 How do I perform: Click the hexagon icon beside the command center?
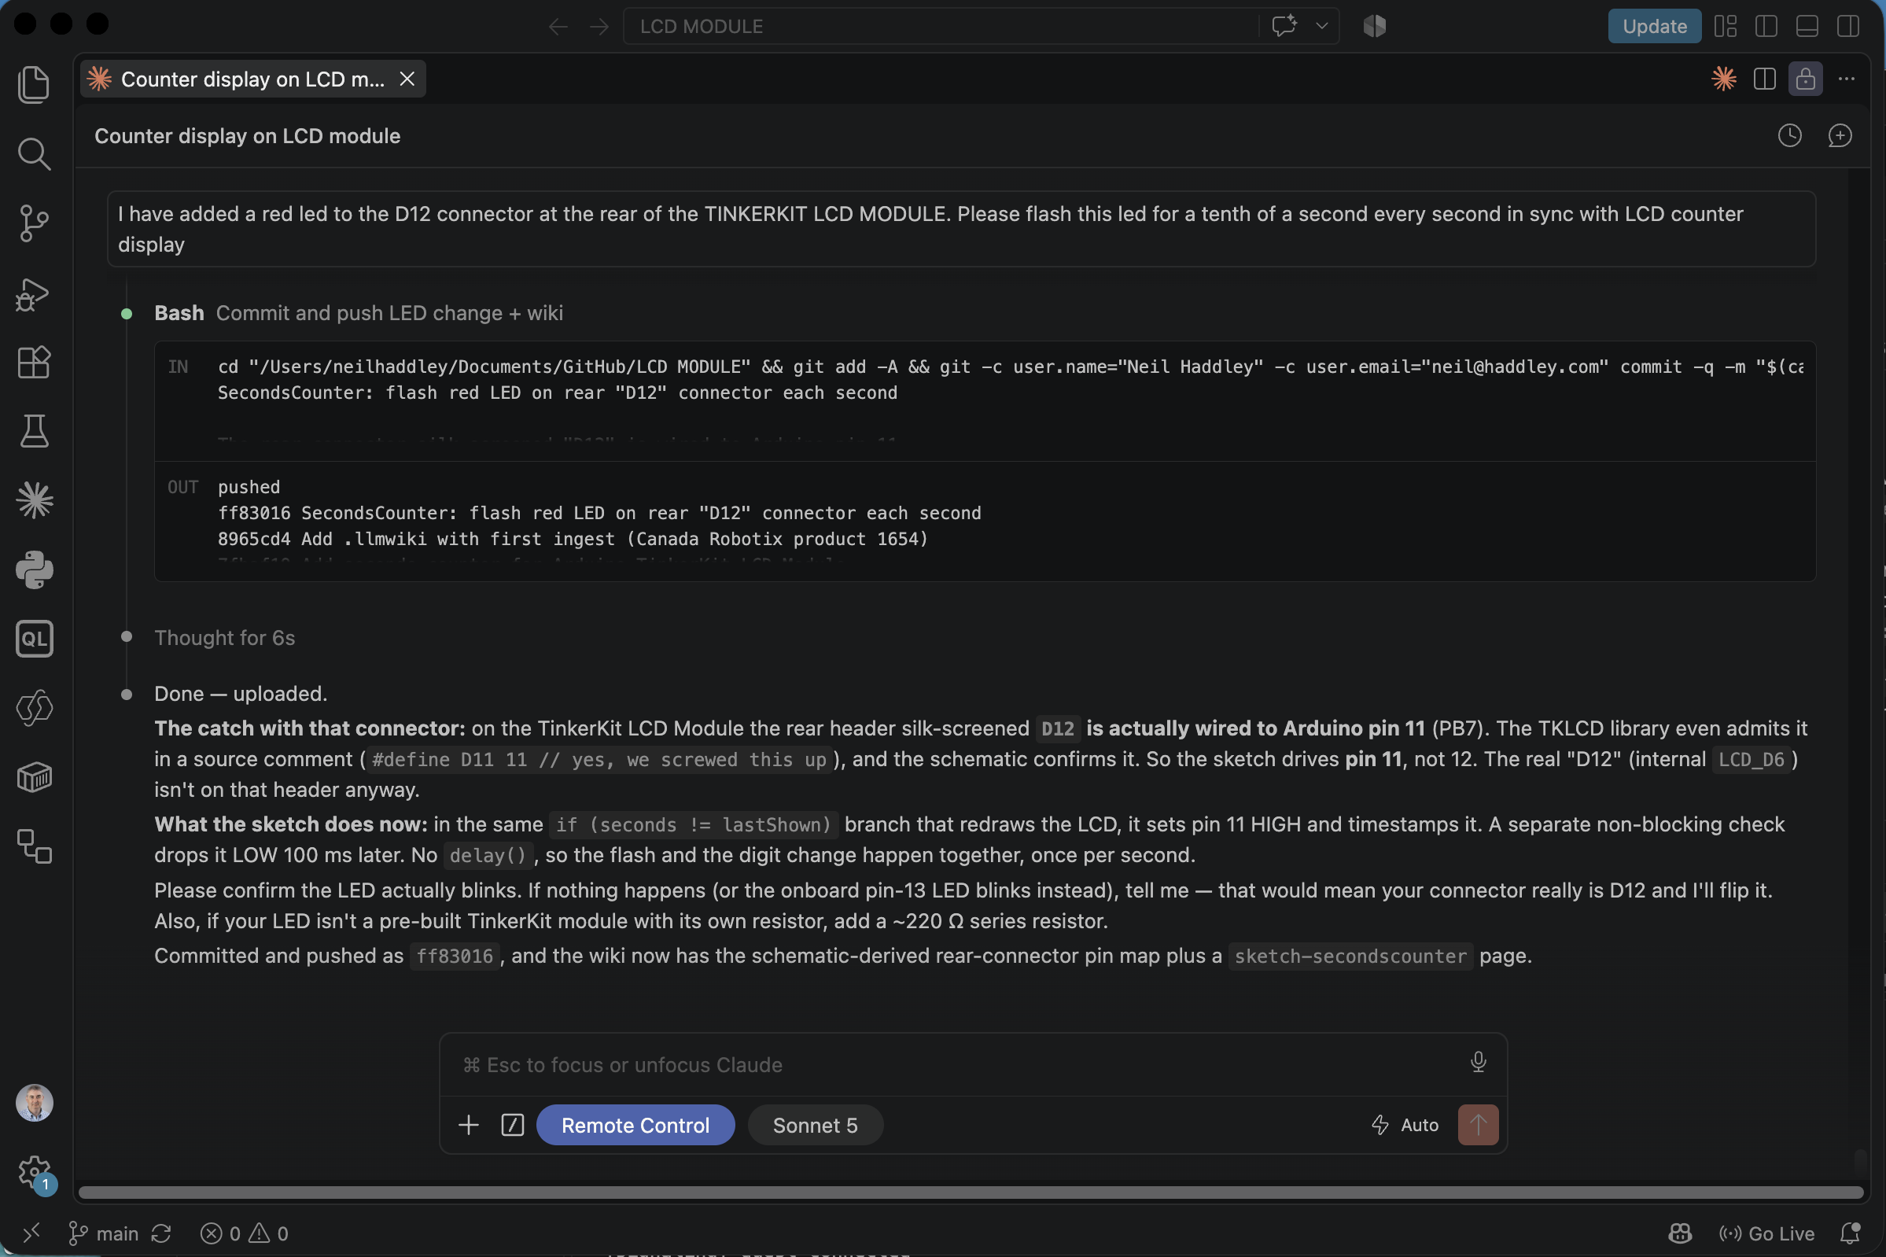(1375, 26)
